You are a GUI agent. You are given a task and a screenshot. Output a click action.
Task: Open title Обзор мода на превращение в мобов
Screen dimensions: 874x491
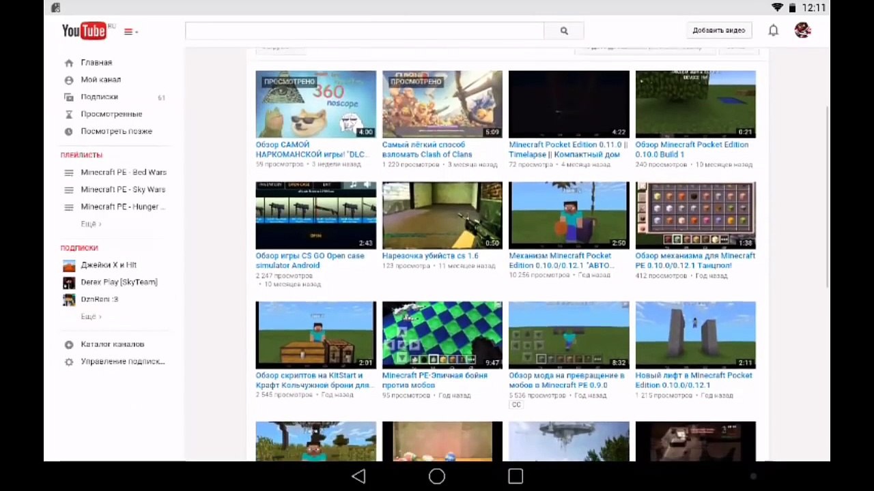(567, 380)
